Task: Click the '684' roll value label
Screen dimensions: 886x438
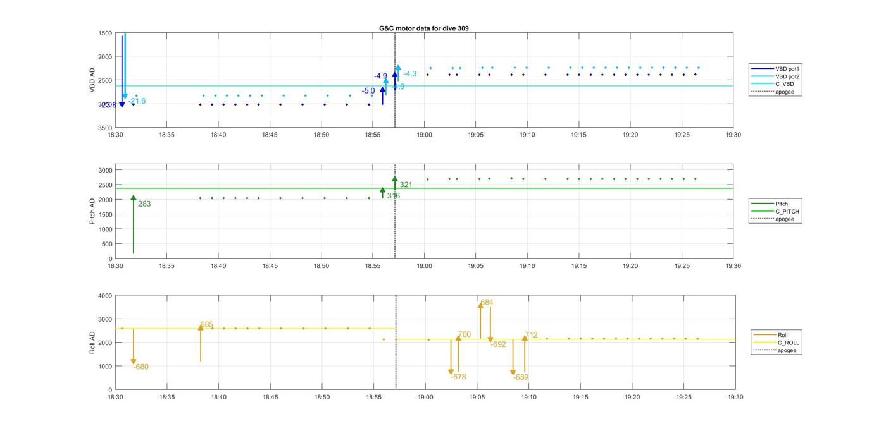Action: click(487, 303)
